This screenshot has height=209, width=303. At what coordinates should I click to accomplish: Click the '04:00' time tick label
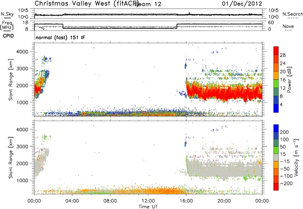(72, 201)
